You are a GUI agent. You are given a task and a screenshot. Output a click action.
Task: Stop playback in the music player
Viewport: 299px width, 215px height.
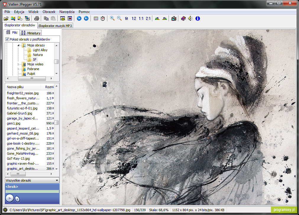click(17, 199)
